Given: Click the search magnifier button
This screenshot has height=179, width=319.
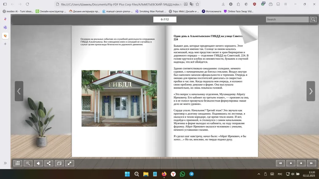Looking at the screenshot, I should coord(313,20).
